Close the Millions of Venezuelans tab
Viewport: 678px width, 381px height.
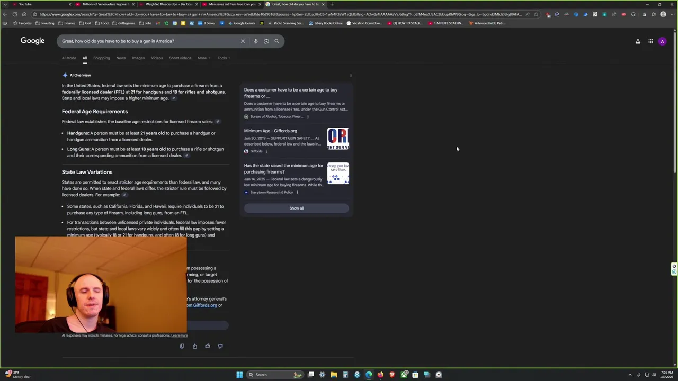click(133, 4)
